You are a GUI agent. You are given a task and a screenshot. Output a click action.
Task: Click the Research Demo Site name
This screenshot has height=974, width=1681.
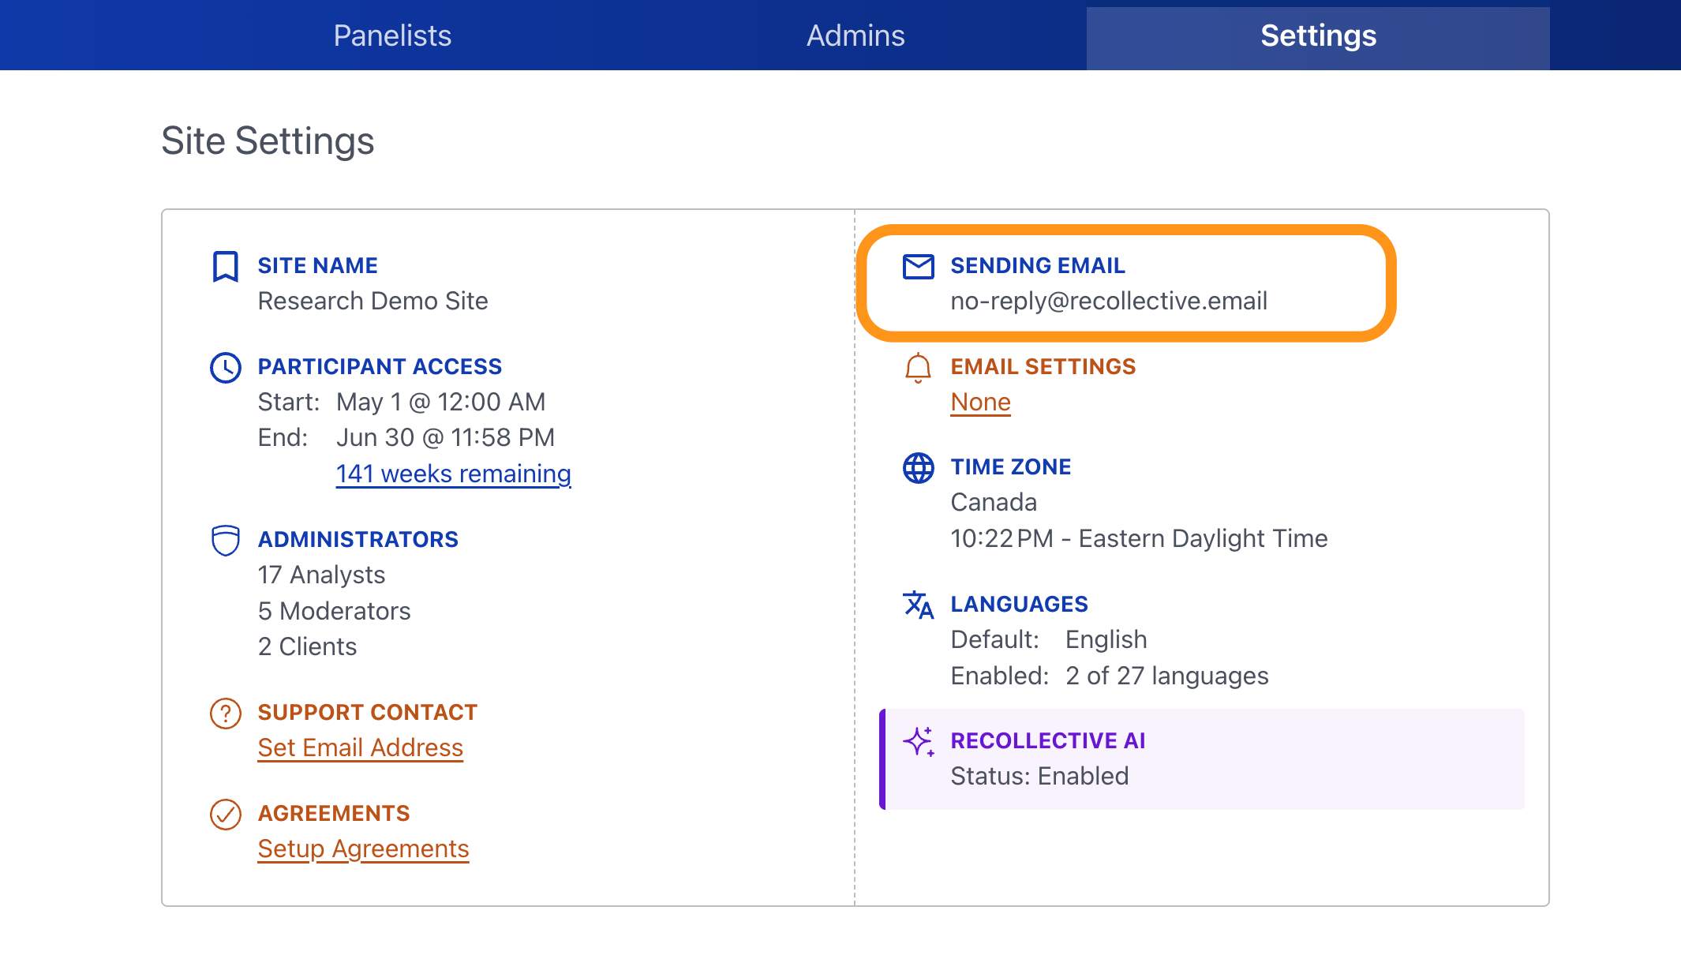(373, 302)
